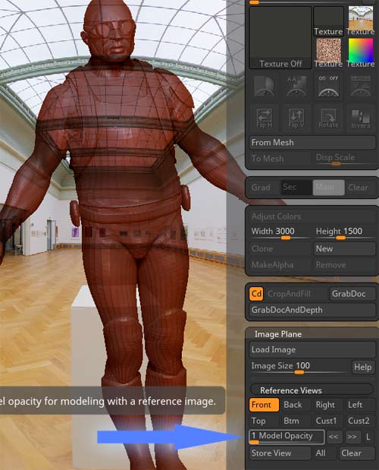Toggle the Main gradient color button
Viewport: 379px width, 470px height.
coord(328,188)
